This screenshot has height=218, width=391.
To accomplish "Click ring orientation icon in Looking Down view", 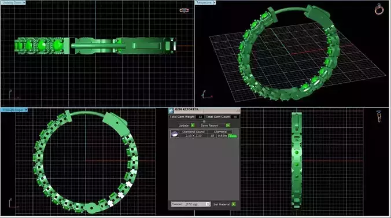I will (184, 10).
